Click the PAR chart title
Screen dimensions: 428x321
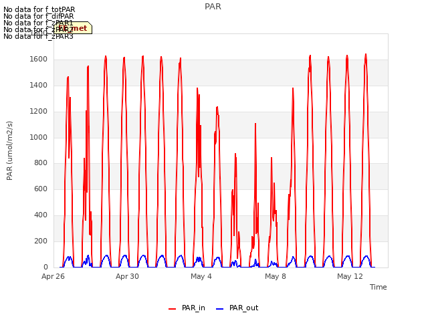pos(213,7)
